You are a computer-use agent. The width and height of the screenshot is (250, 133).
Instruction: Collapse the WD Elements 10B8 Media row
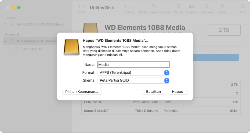pos(5,41)
